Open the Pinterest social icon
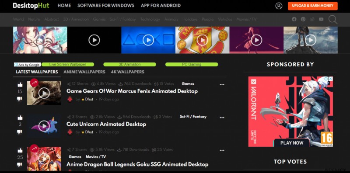 (303, 19)
